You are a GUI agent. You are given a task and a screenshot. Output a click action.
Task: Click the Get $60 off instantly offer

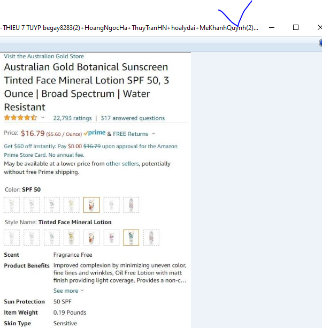(90, 150)
